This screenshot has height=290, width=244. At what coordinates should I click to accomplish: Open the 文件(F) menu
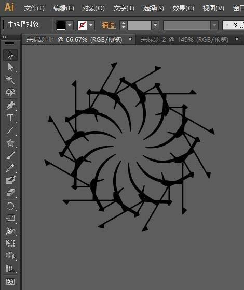(34, 8)
